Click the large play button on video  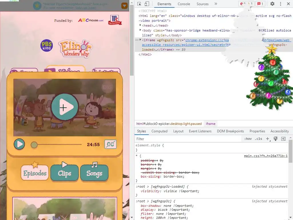[65, 107]
